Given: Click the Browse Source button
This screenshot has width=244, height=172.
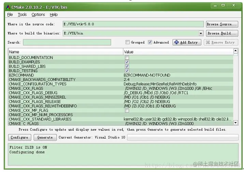Looking at the screenshot, I should (x=222, y=24).
